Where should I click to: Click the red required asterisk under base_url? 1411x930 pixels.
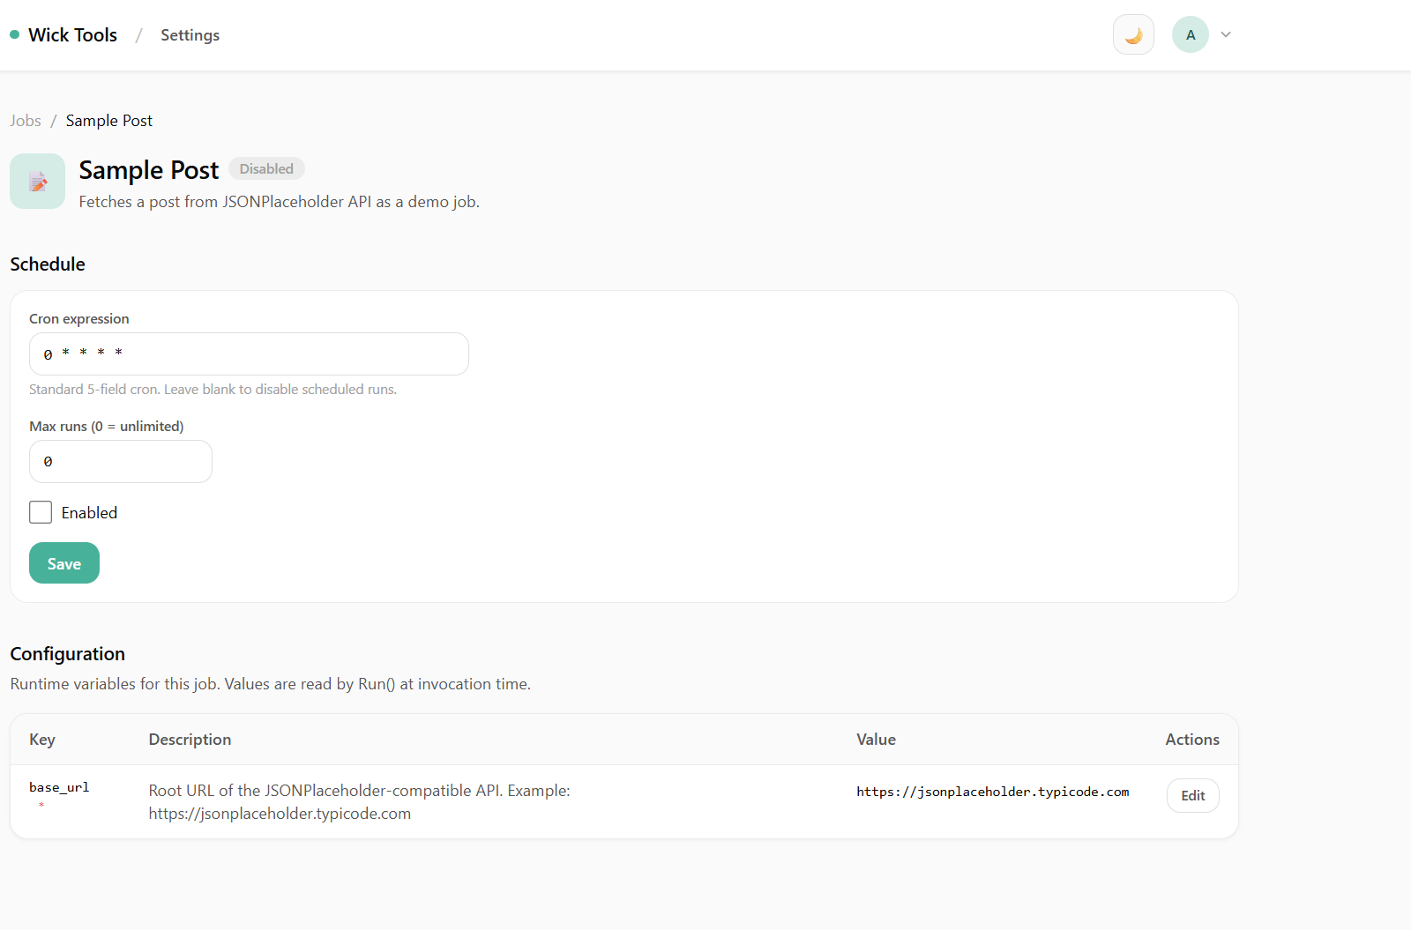click(x=41, y=805)
